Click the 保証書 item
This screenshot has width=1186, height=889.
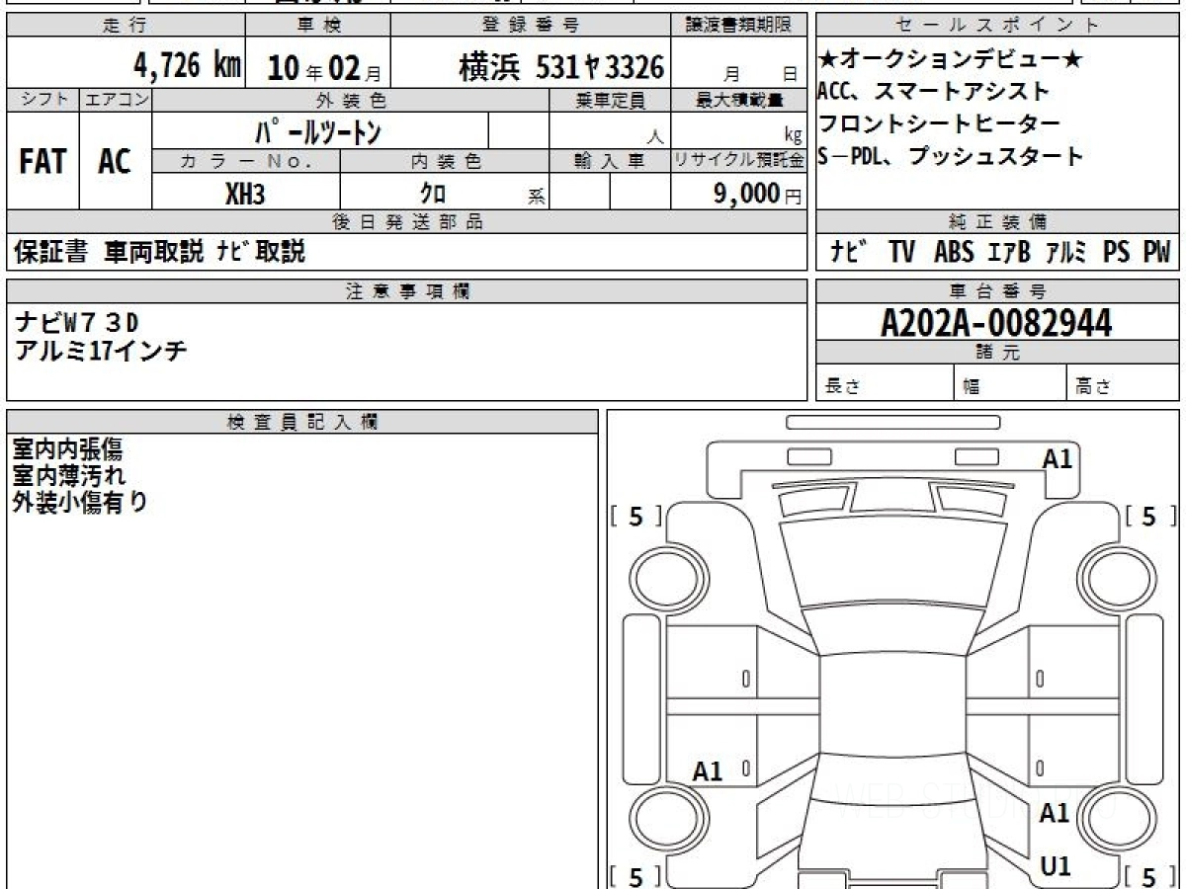[51, 252]
